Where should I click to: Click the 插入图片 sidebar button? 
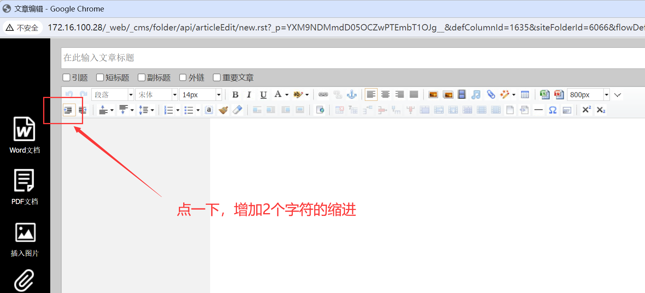point(25,239)
